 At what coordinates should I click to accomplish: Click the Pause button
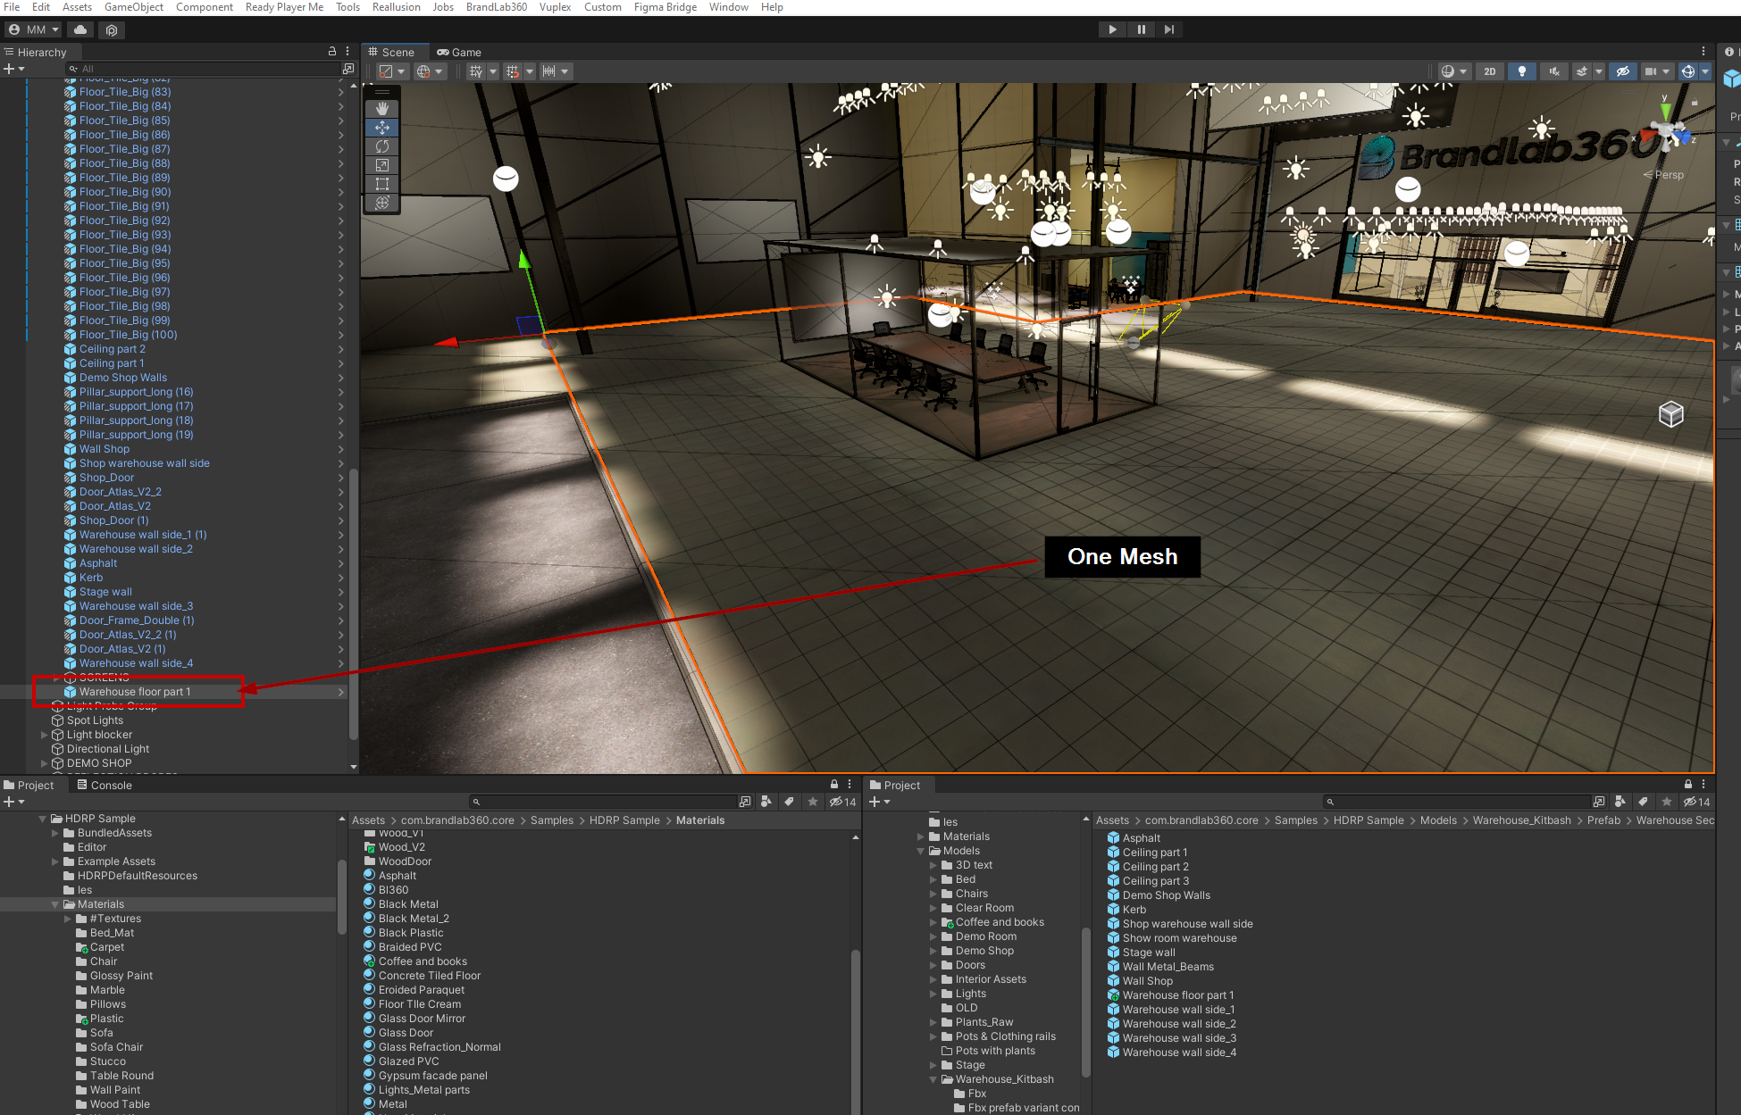(1141, 29)
